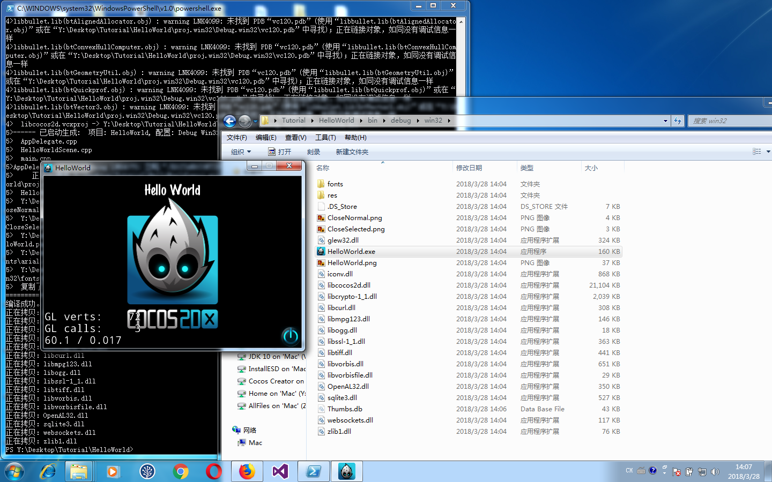Screen dimensions: 772x482
Task: Click the win32 search box in Explorer
Action: (x=730, y=121)
